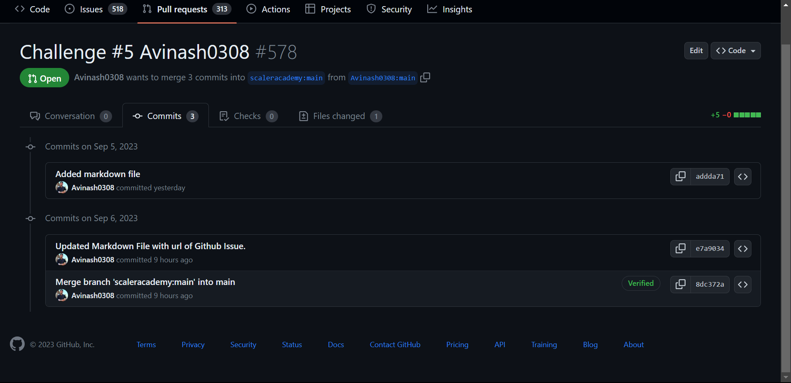The image size is (791, 383).
Task: Browse repository at commit addda71
Action: coord(742,177)
